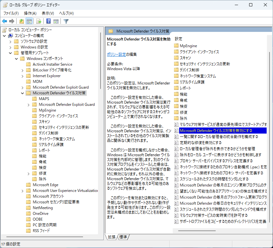
Task: Expand the Internet Explorer node
Action: (23, 76)
